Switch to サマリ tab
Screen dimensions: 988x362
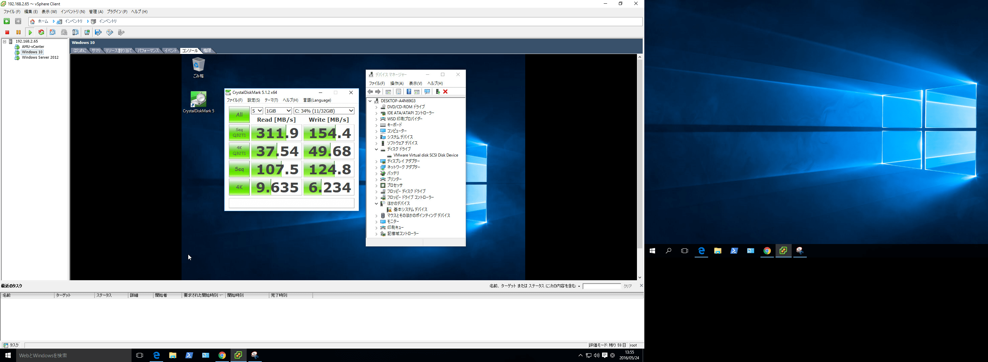(x=96, y=51)
